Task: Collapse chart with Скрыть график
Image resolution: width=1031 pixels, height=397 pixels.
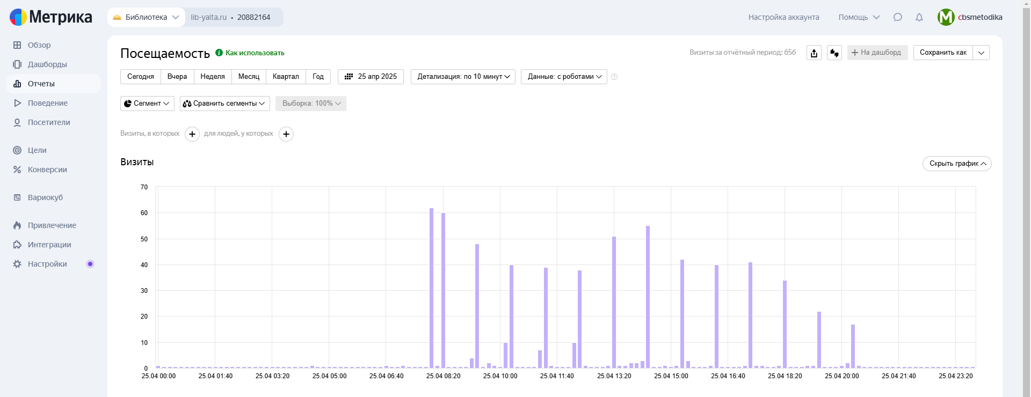Action: (957, 164)
